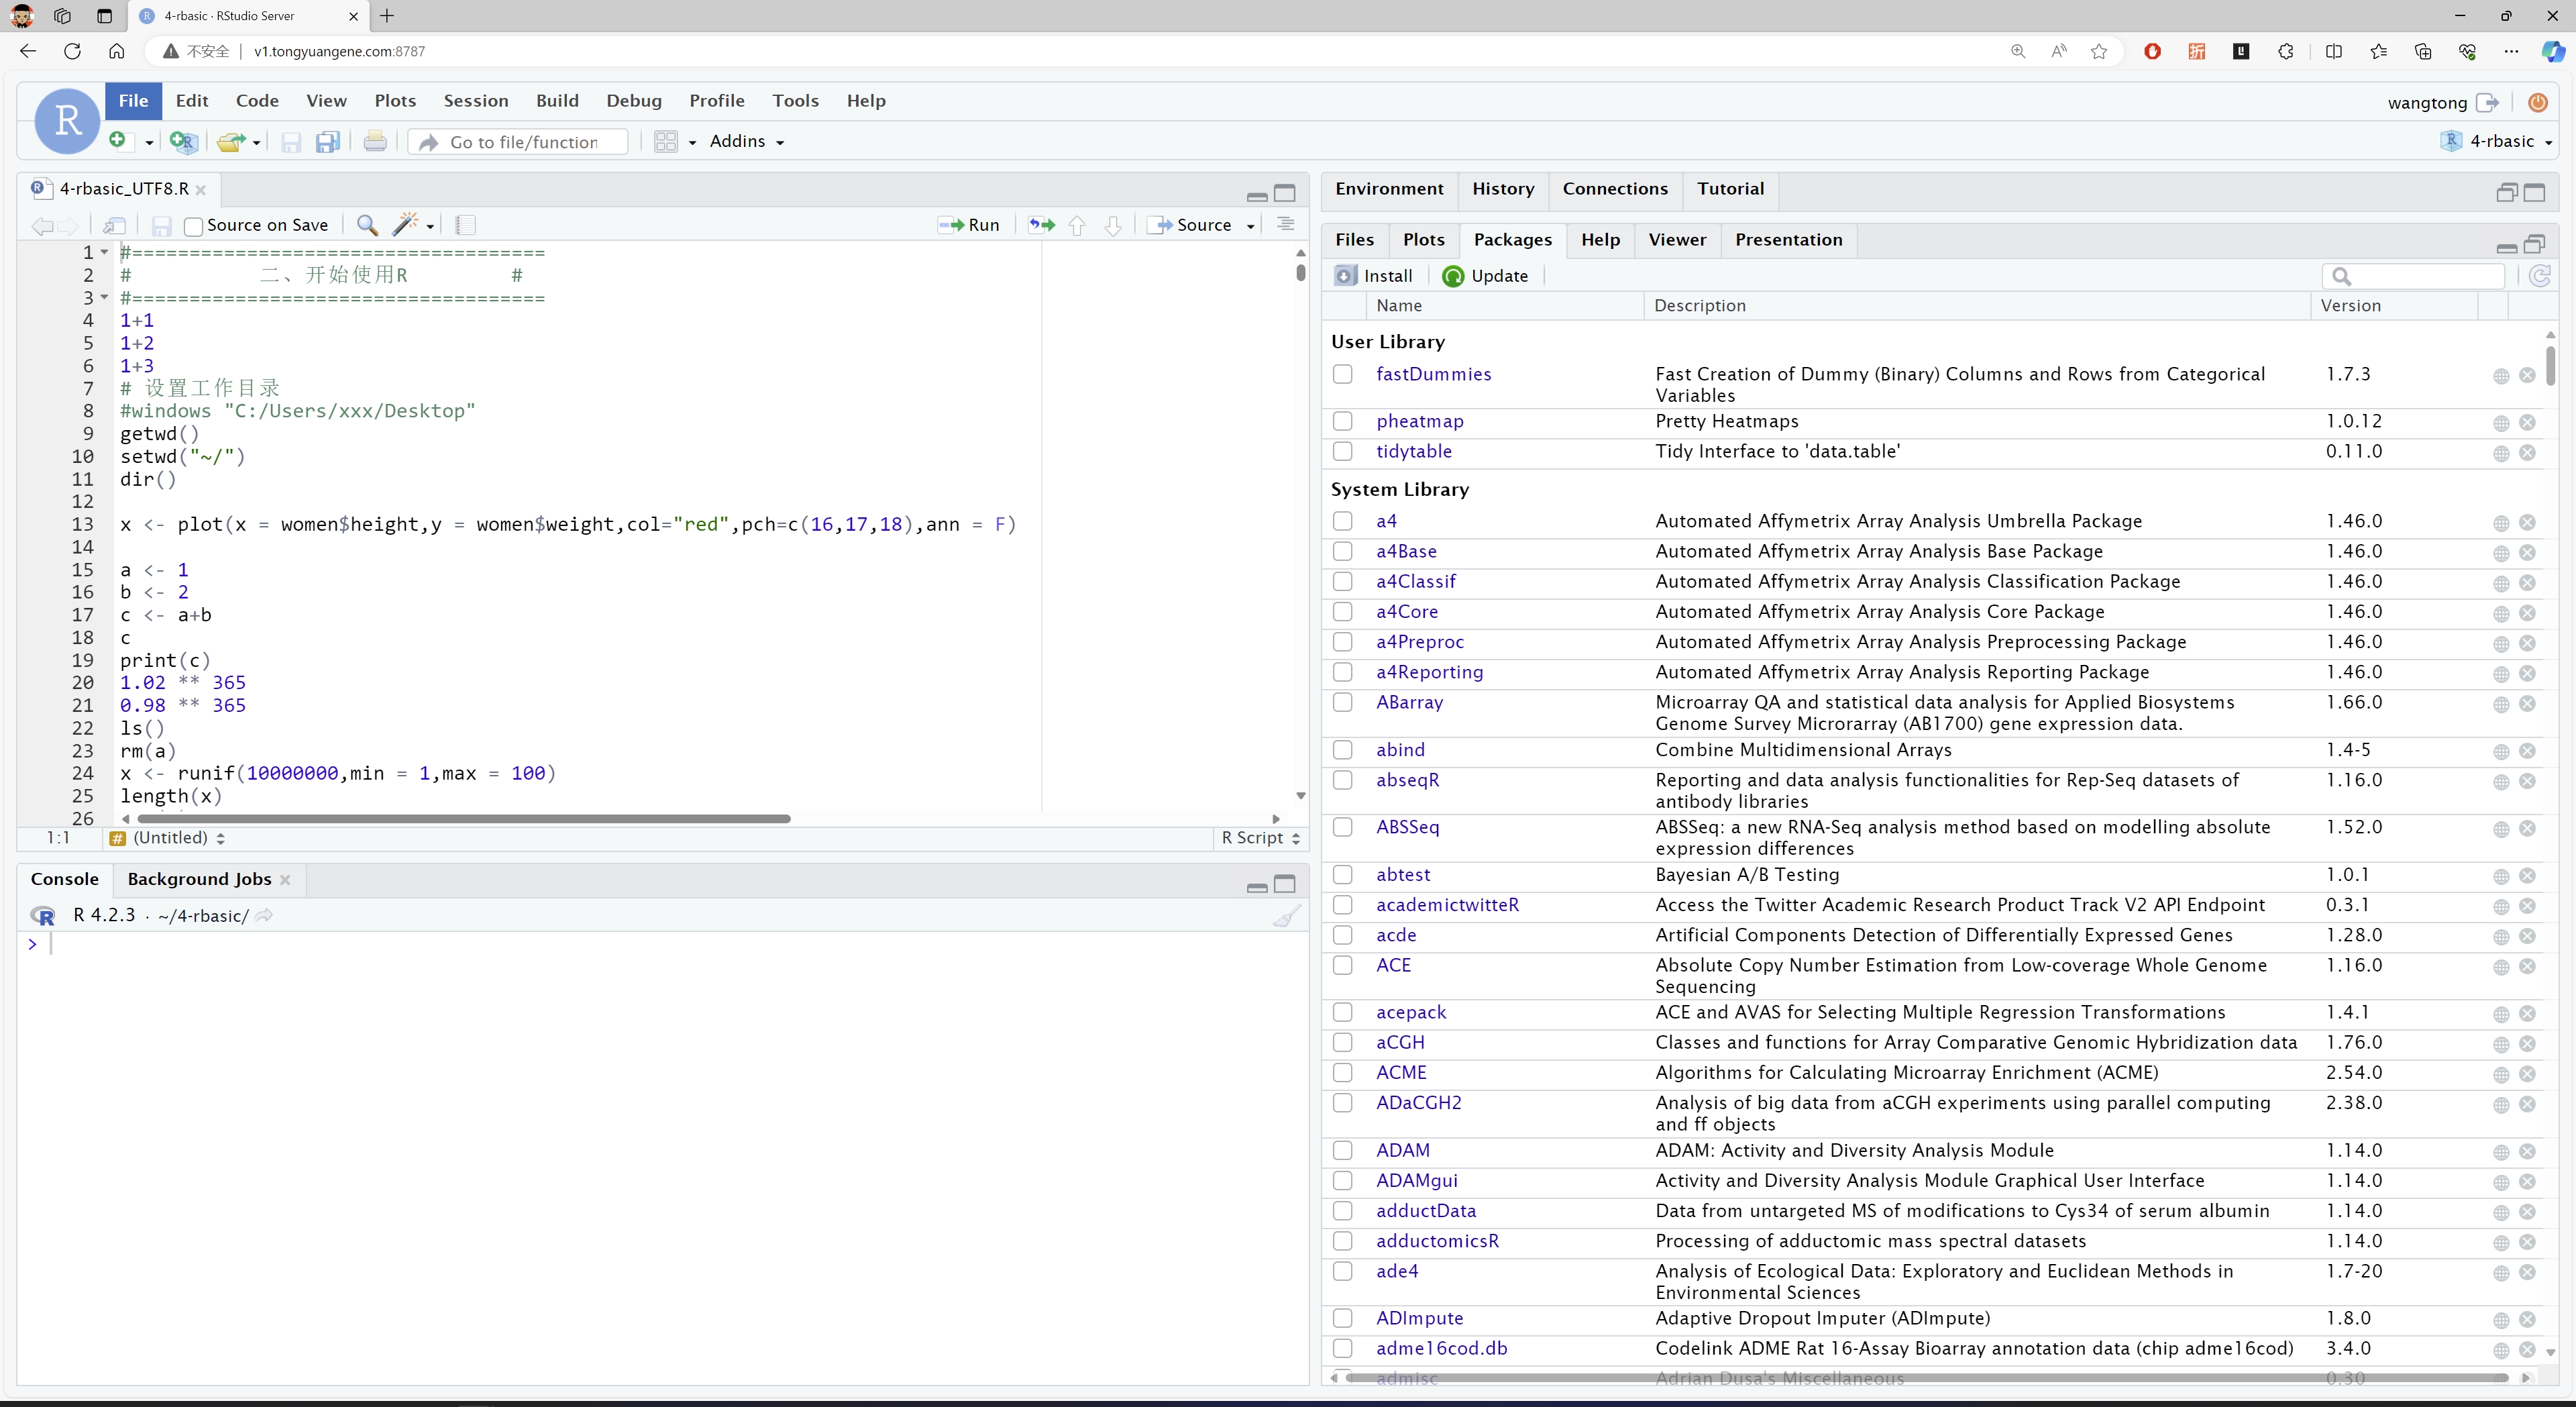Open the academictwitteR package link
Viewport: 2576px width, 1407px height.
[x=1447, y=905]
